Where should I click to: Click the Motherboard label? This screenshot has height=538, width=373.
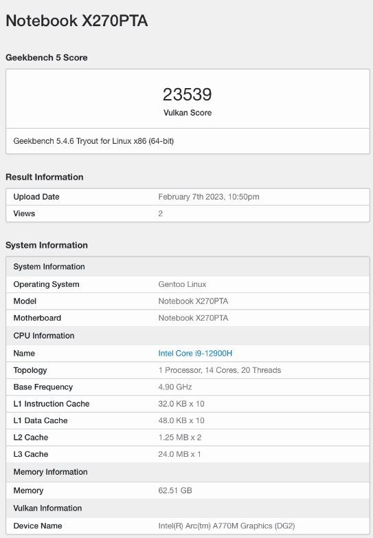click(x=37, y=318)
